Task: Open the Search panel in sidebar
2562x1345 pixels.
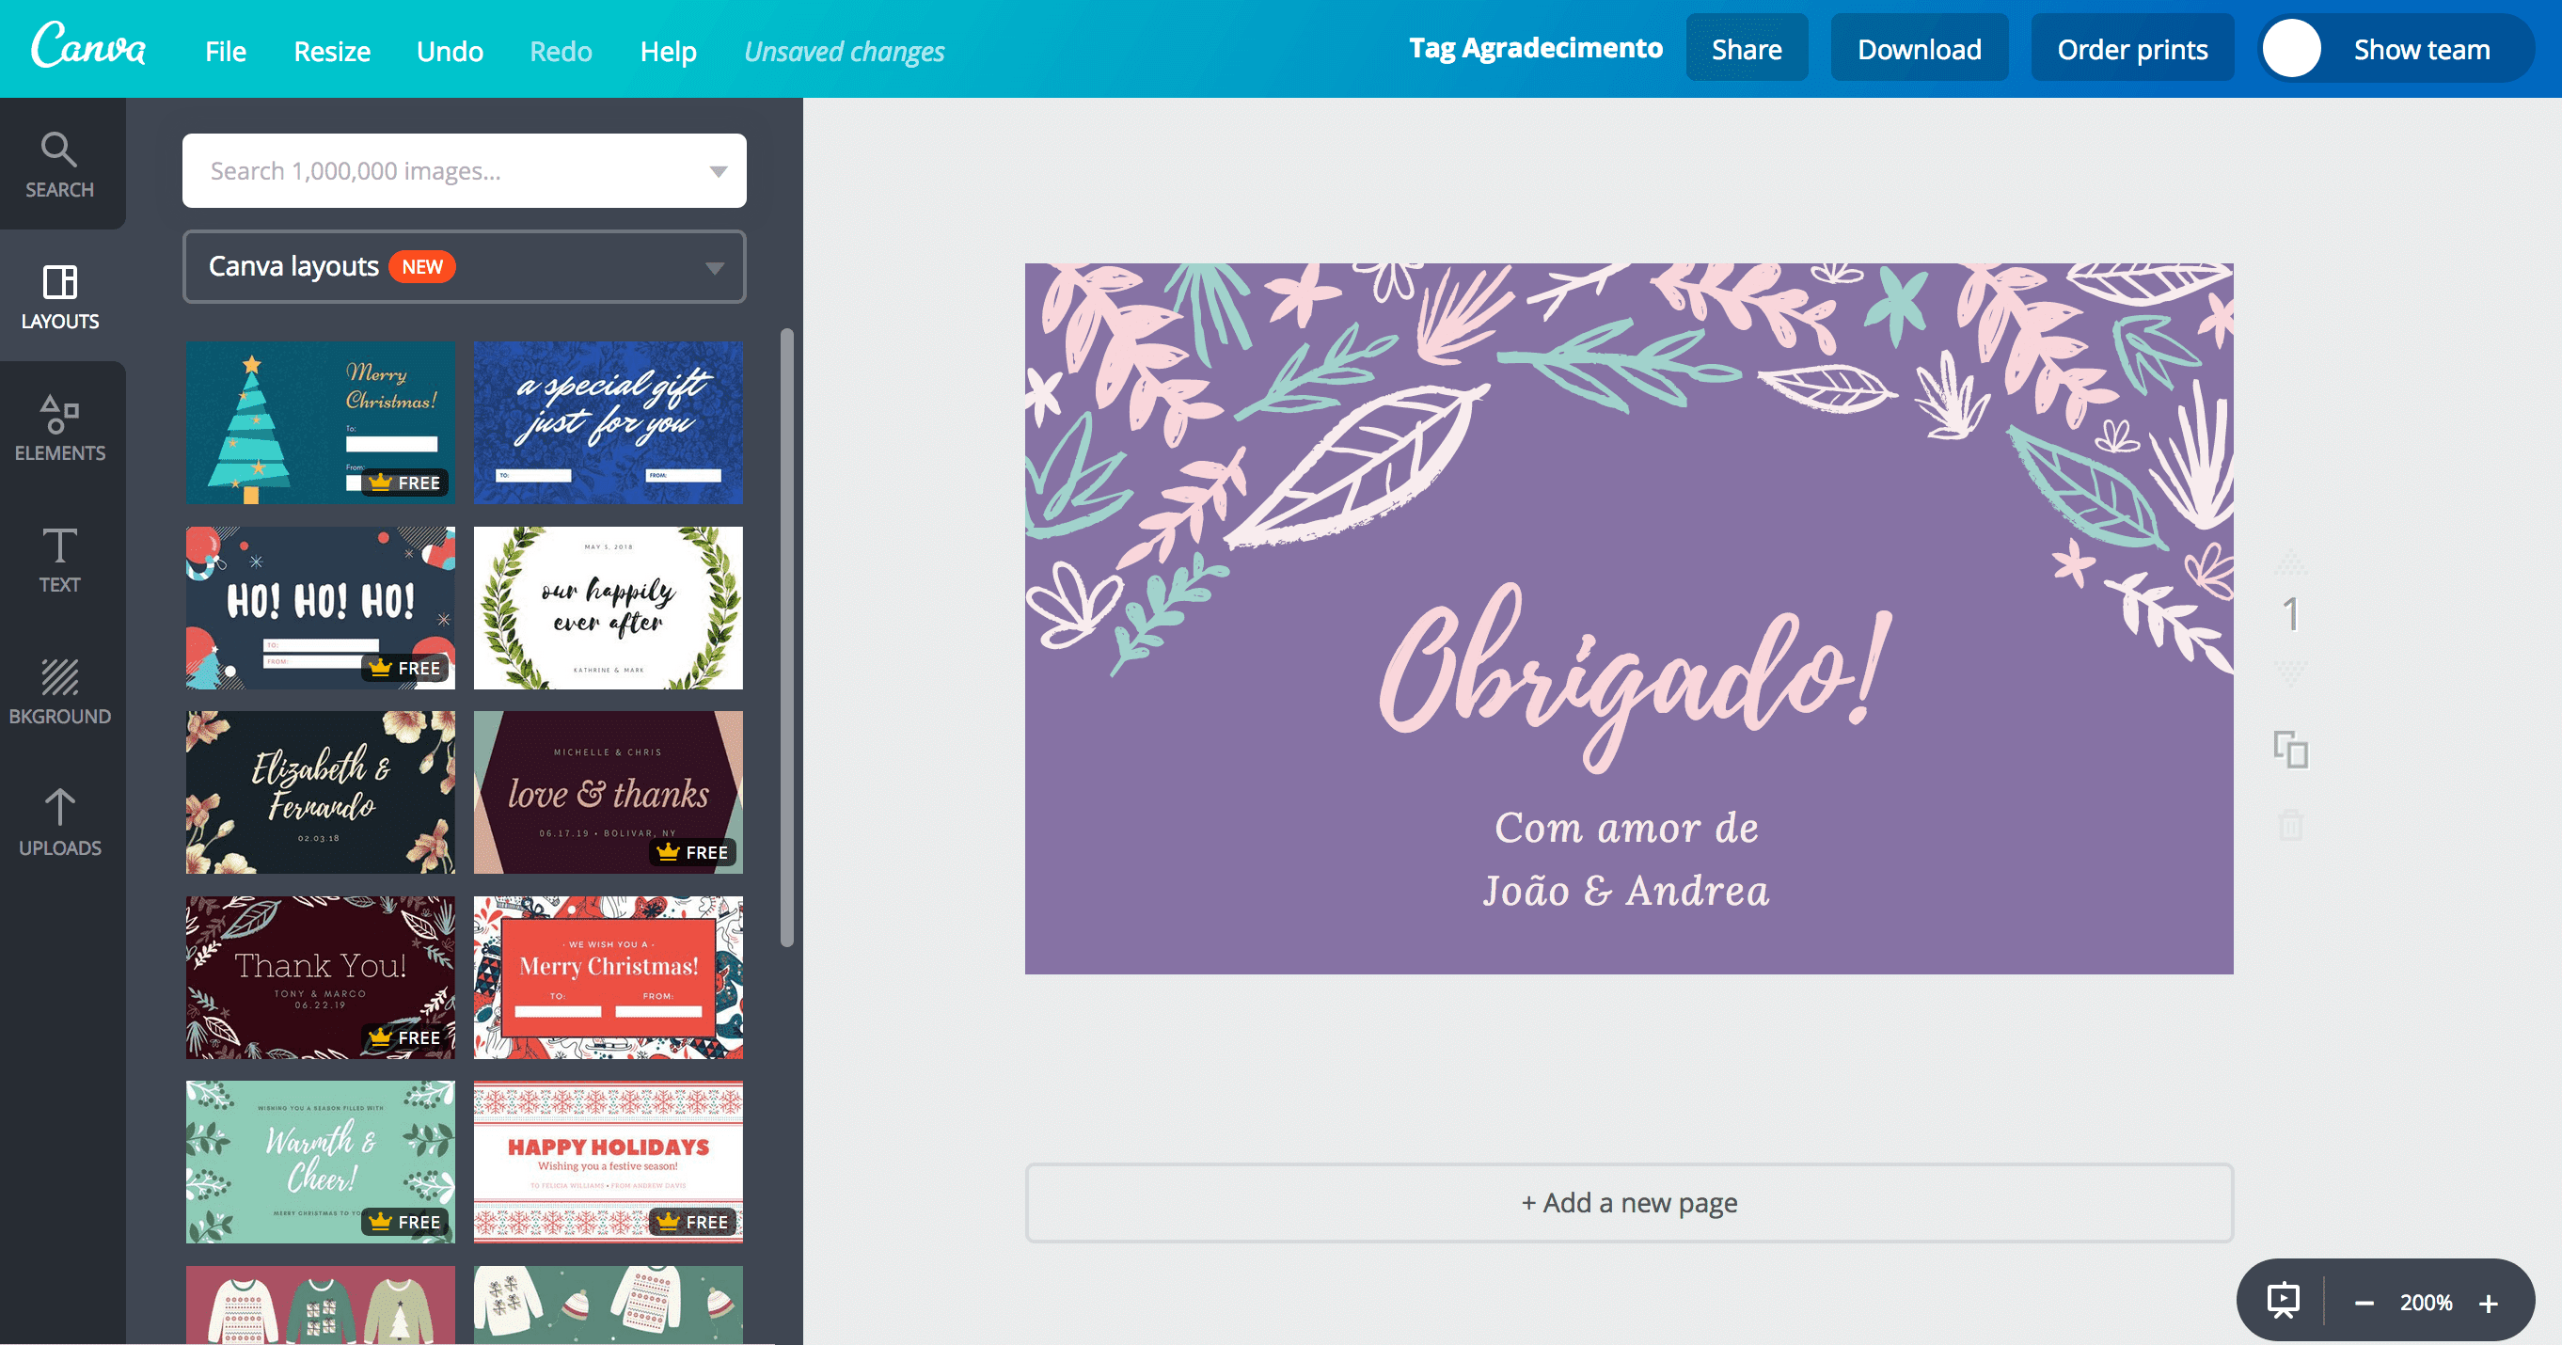Action: point(61,165)
